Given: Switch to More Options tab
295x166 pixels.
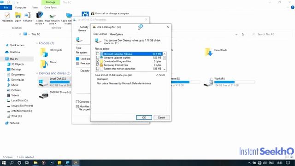Looking at the screenshot, I should coord(116,34).
